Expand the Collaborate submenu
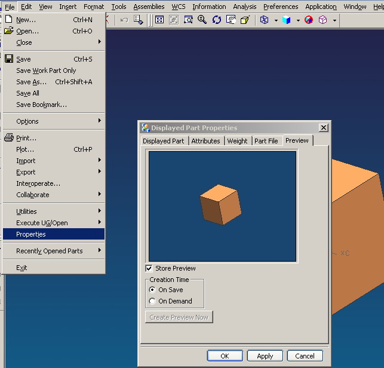The width and height of the screenshot is (384, 368). tap(54, 195)
